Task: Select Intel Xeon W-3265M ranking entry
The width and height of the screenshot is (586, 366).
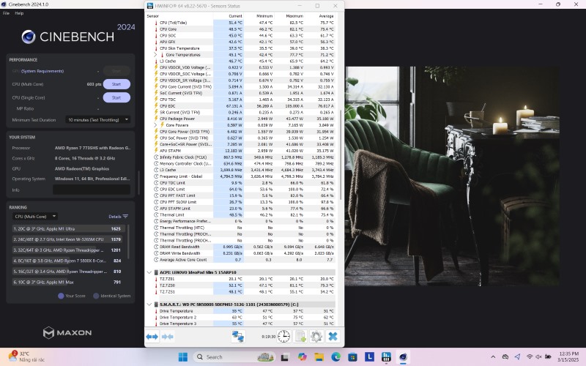Action: (x=69, y=239)
